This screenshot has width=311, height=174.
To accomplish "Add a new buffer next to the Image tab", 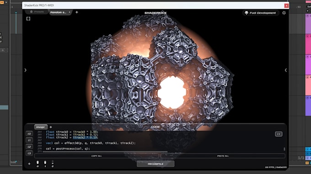I will (x=51, y=127).
